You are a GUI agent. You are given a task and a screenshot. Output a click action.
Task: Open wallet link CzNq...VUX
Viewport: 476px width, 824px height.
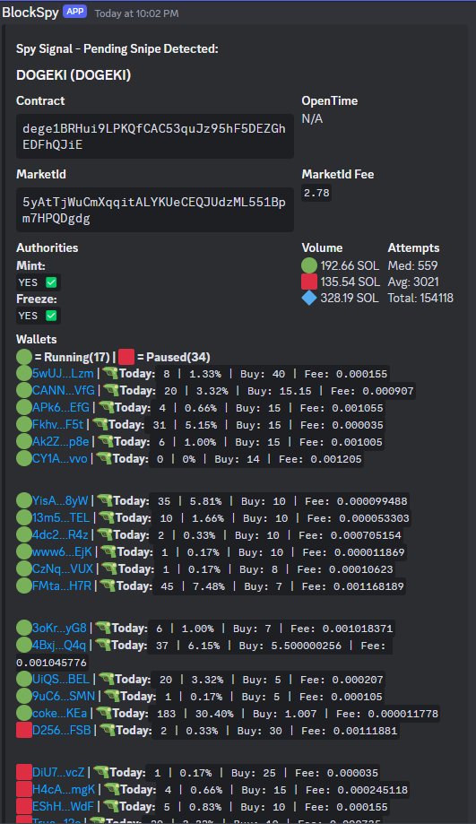click(63, 568)
